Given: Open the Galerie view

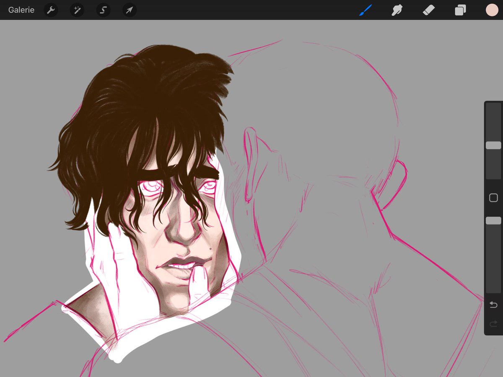Looking at the screenshot, I should click(x=21, y=10).
